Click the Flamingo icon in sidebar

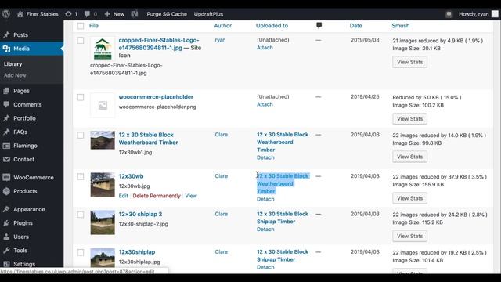click(x=6, y=146)
